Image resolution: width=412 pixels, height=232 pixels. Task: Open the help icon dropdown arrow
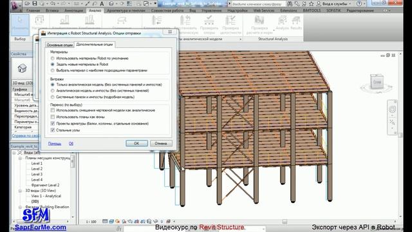(364, 4)
